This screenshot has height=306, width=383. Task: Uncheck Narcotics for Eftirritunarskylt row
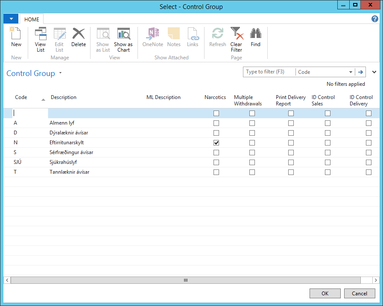pyautogui.click(x=216, y=143)
